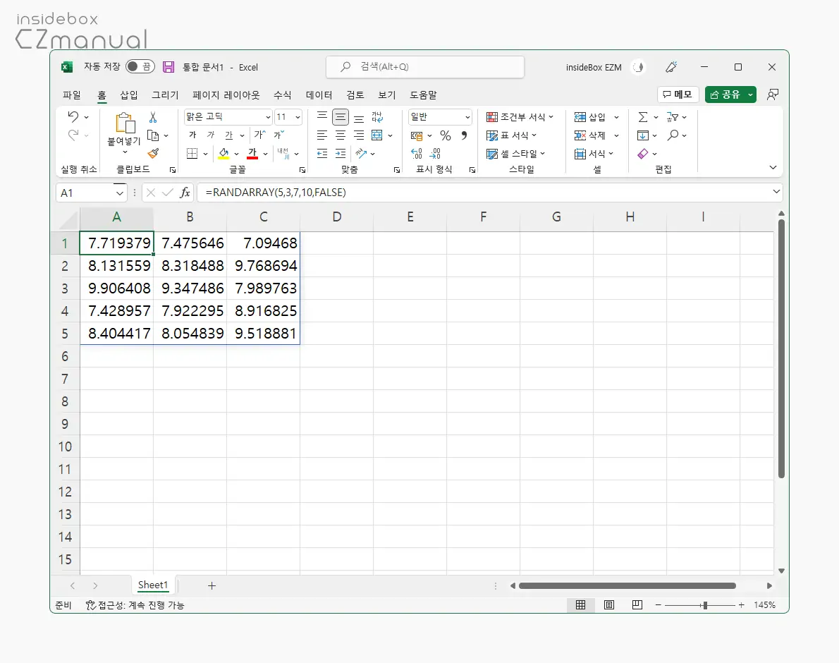The width and height of the screenshot is (839, 663).
Task: Open fill color dropdown arrow
Action: tap(236, 154)
